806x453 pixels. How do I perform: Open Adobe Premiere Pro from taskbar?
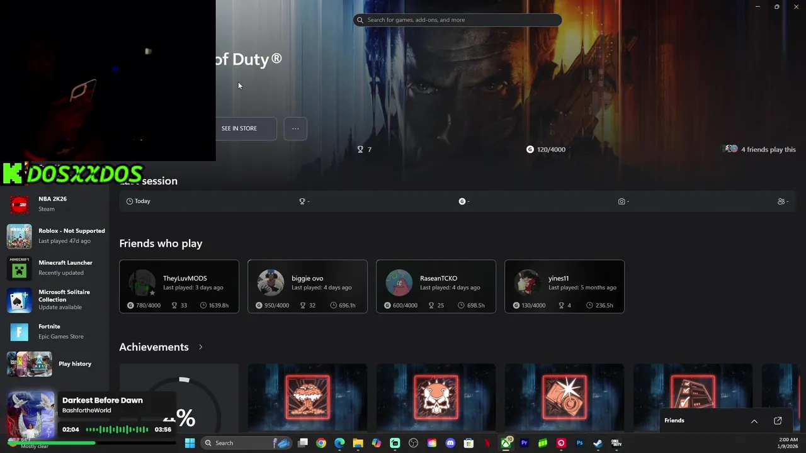(524, 443)
